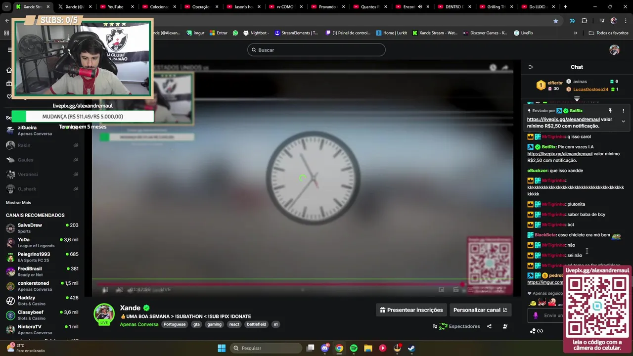Viewport: 633px width, 356px height.
Task: Click the chat microphone icon
Action: click(x=536, y=315)
